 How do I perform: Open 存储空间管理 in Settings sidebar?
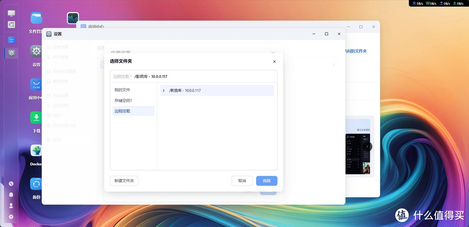[x=61, y=71]
